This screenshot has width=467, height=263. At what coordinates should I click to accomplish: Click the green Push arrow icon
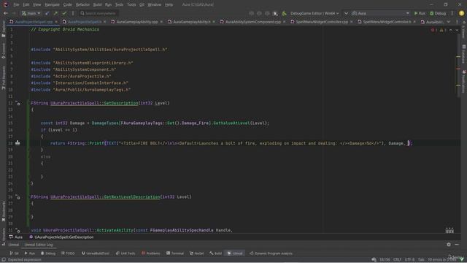pos(55,13)
